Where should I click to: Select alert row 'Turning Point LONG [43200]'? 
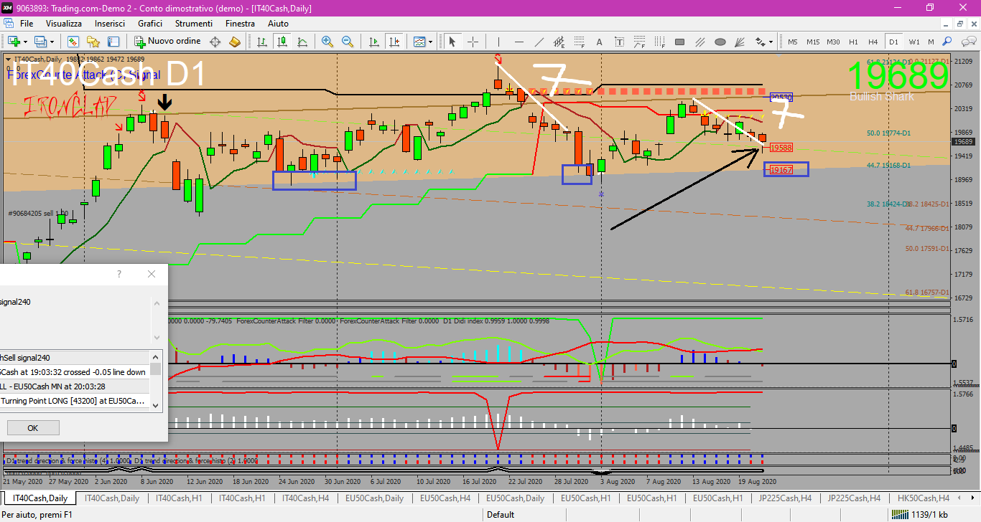tap(75, 401)
